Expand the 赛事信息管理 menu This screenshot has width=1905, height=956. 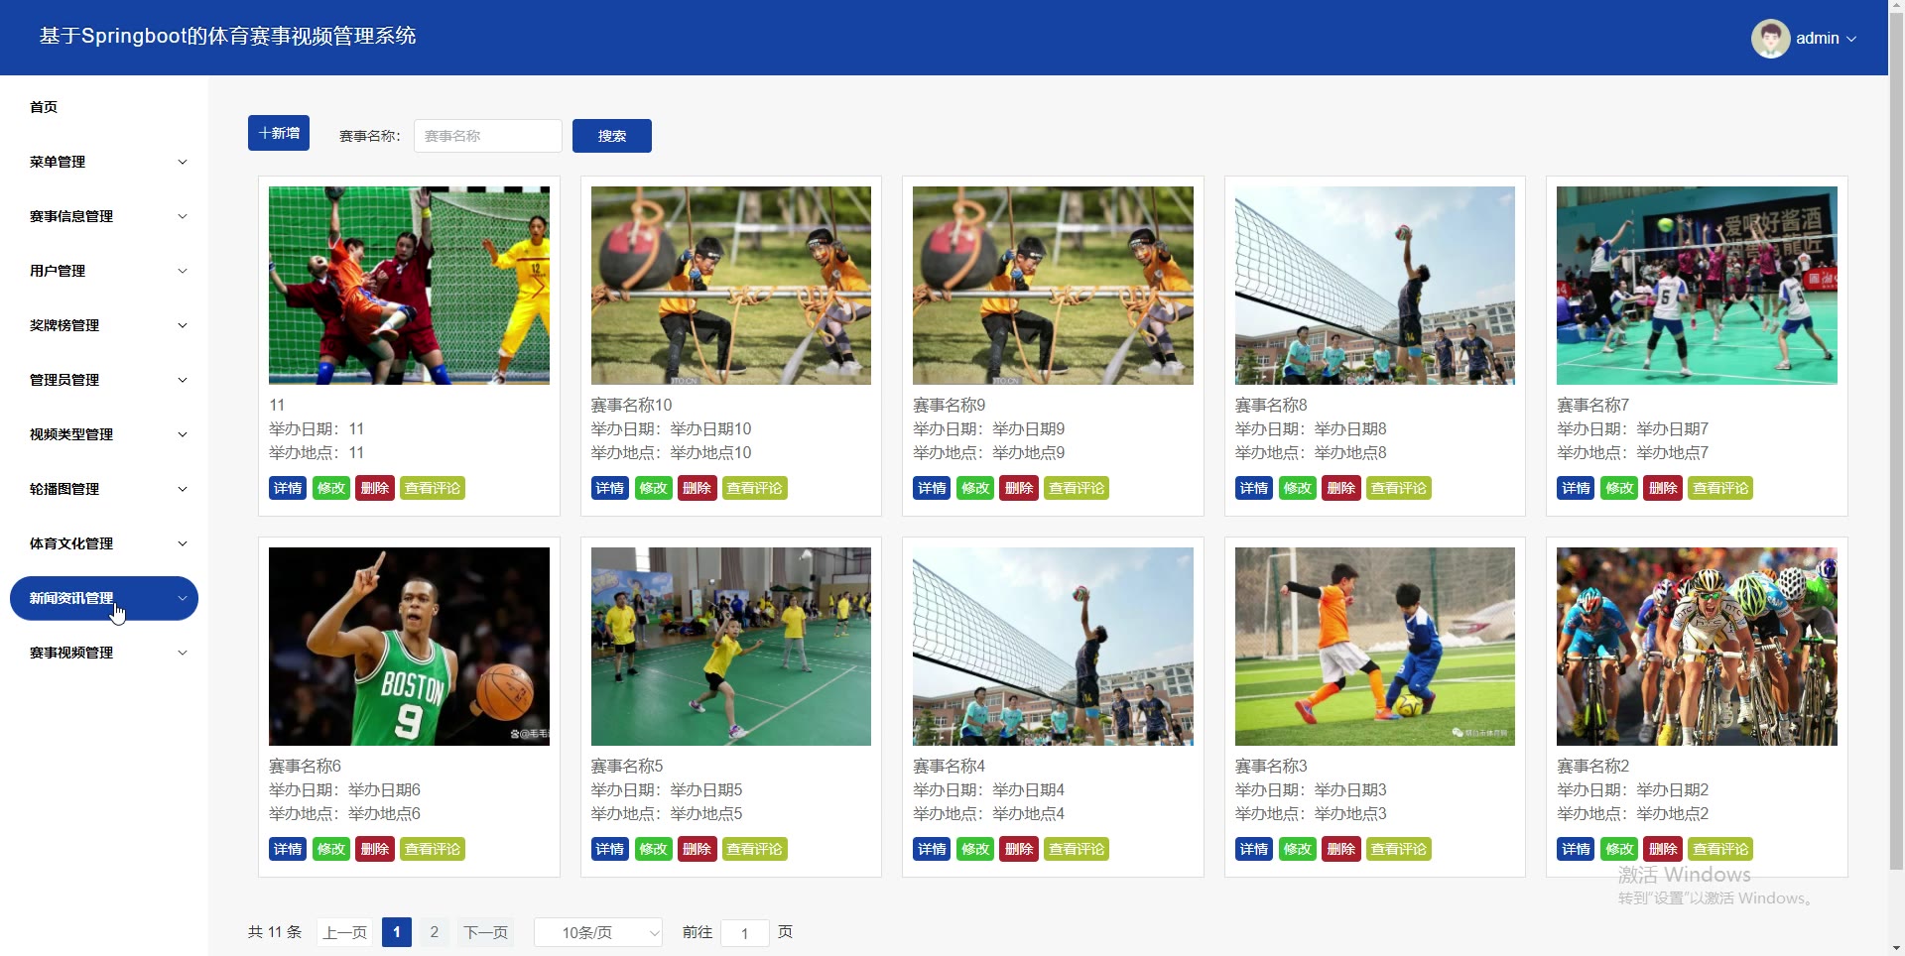(x=104, y=216)
